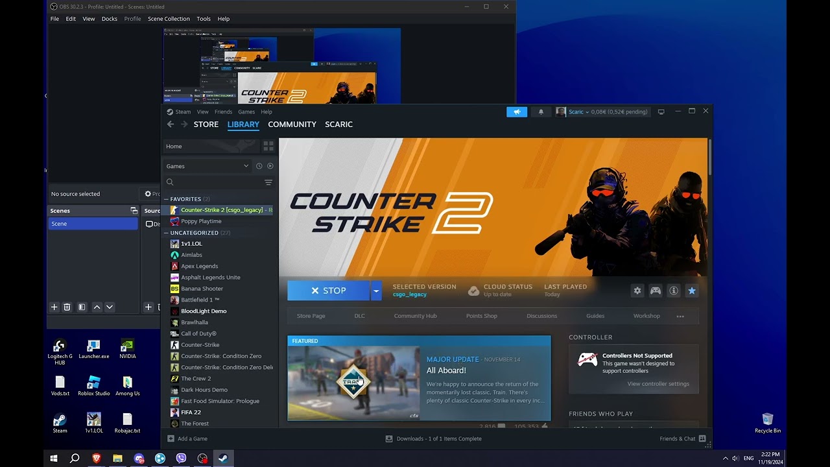The height and width of the screenshot is (467, 830).
Task: Click View controller settings
Action: (658, 384)
